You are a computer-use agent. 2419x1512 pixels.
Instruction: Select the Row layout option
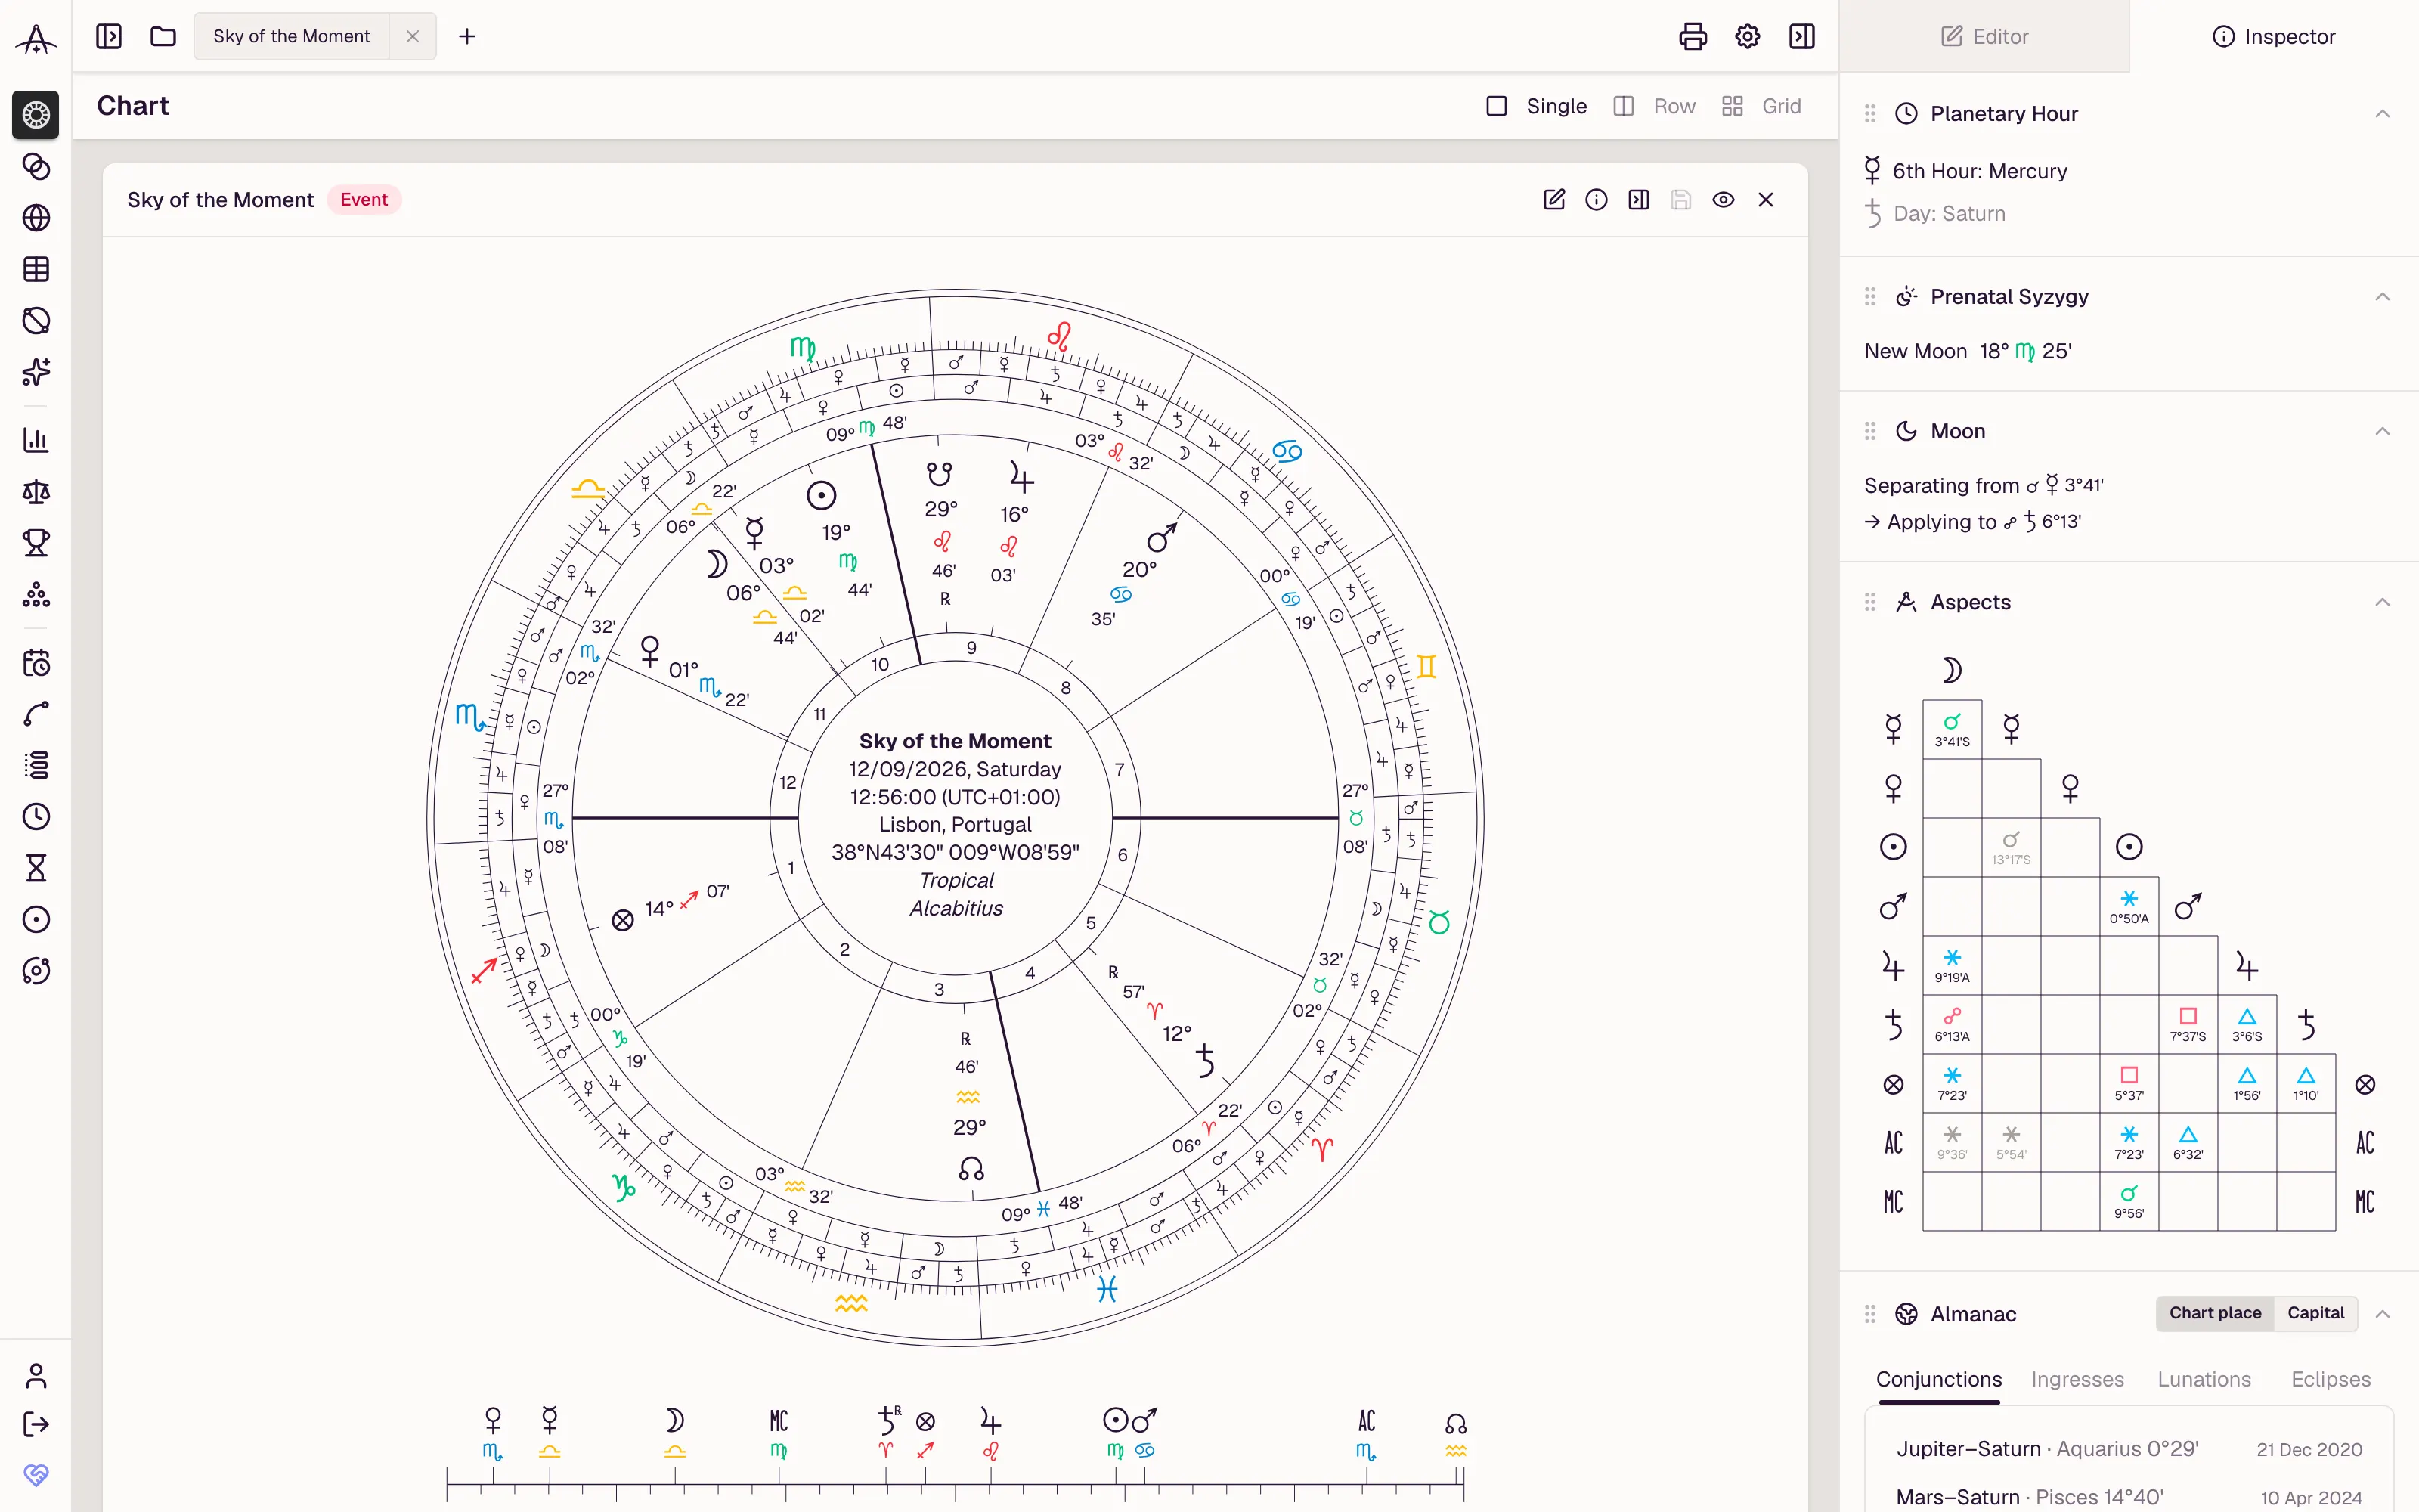click(1654, 106)
